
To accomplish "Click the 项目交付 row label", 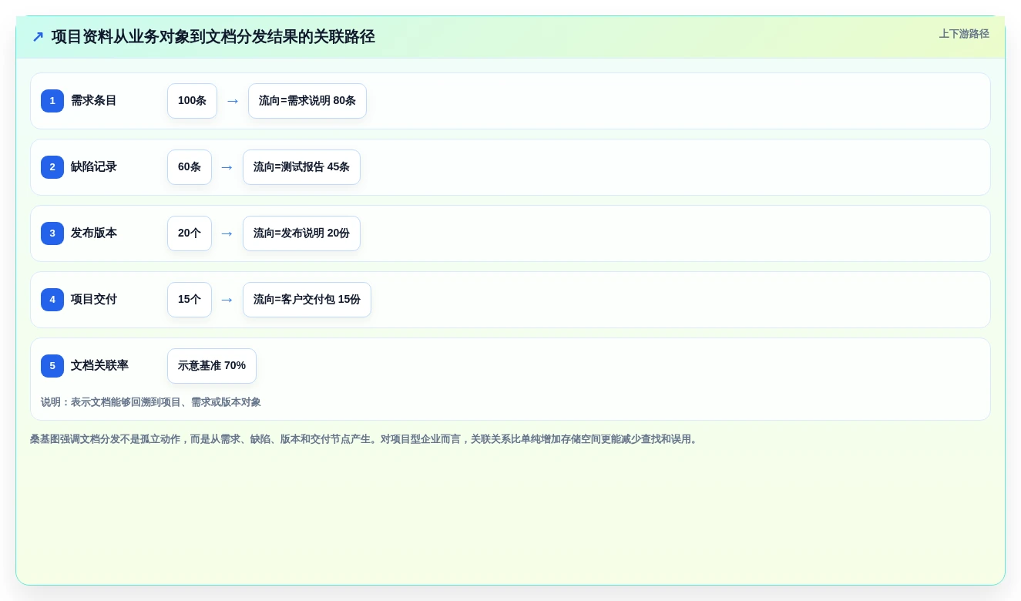I will [94, 300].
